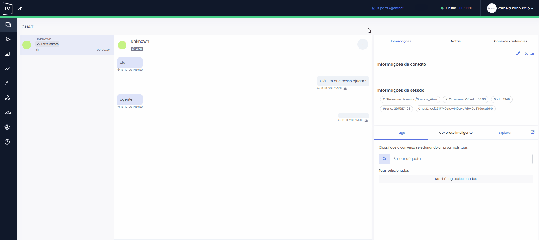This screenshot has width=539, height=240.
Task: Open the chat conversations sidebar icon
Action: 8,25
